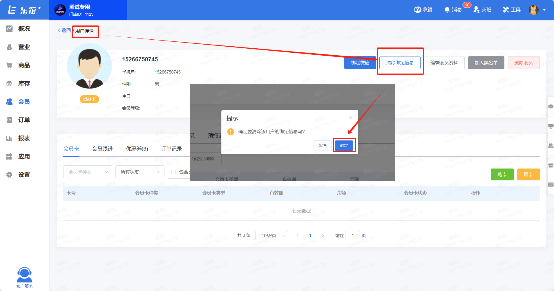554x291 pixels.
Task: Open the 收银 cashier icon in header
Action: click(x=418, y=10)
